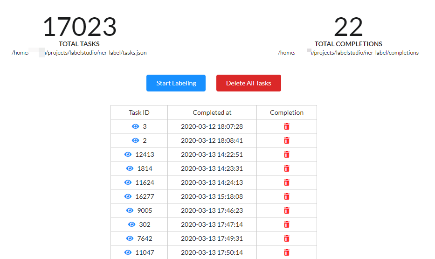Image resolution: width=435 pixels, height=259 pixels.
Task: Click timestamp 2020-03-12 18:07:28
Action: pos(212,126)
